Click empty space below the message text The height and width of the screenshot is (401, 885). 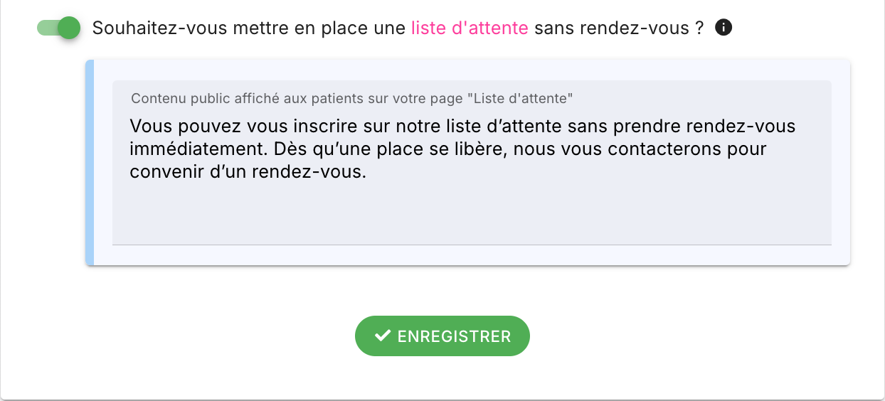tap(471, 213)
